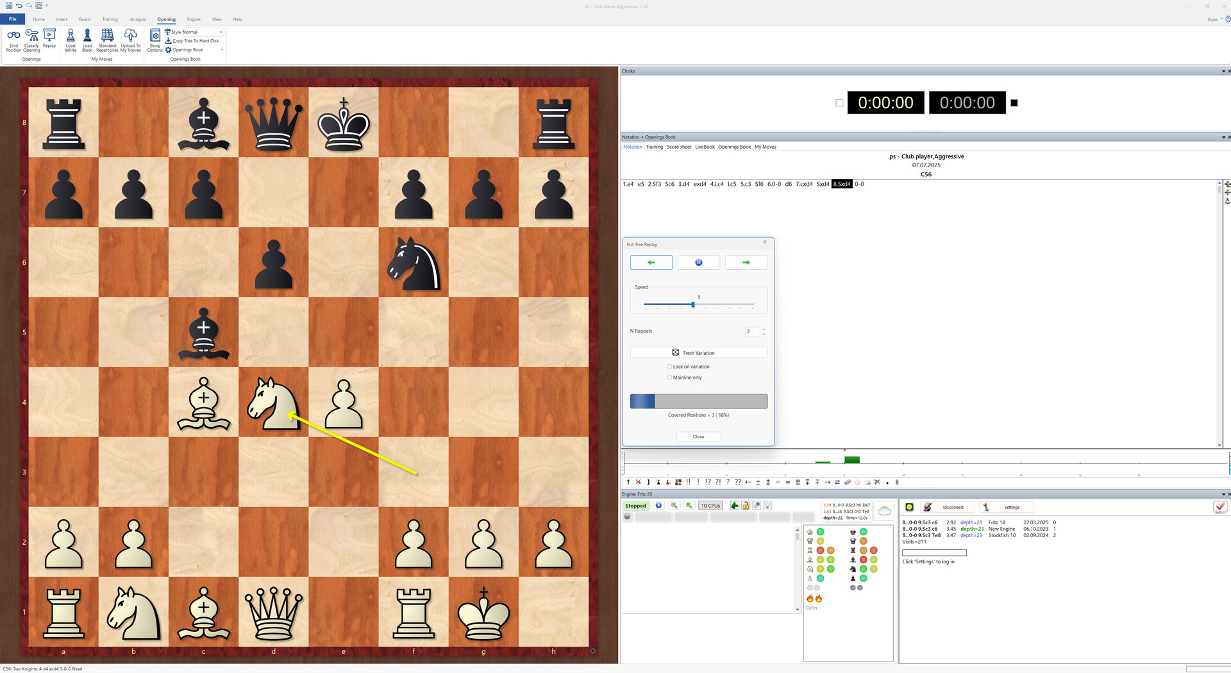Collapse the Clocks panel chevron
This screenshot has width=1231, height=673.
(1222, 71)
